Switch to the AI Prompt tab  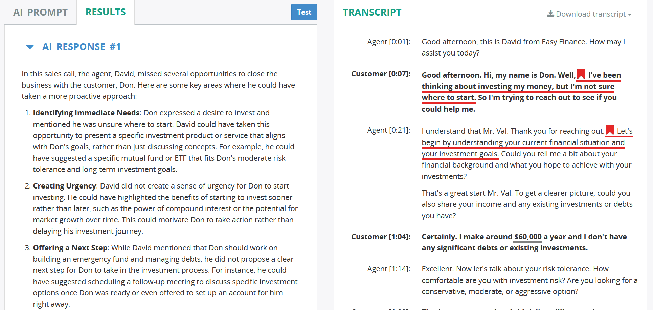40,13
